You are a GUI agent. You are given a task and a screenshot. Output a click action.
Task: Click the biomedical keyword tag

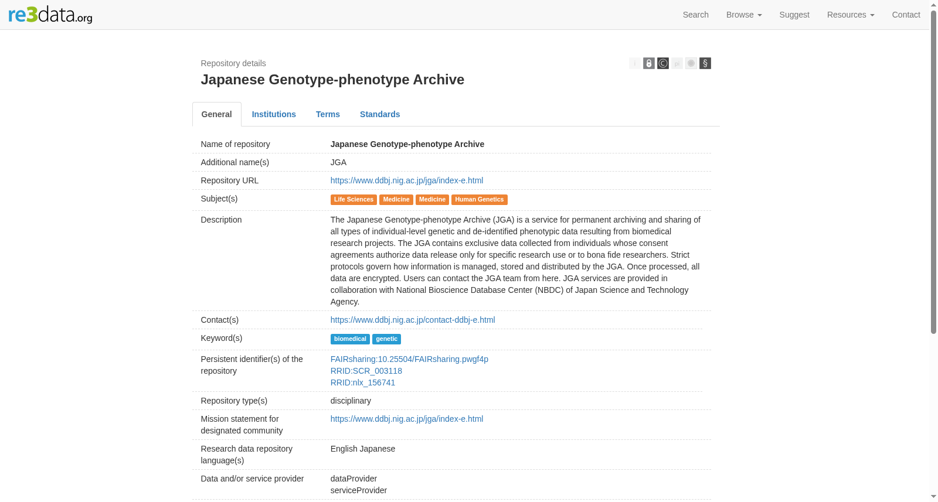coord(350,339)
